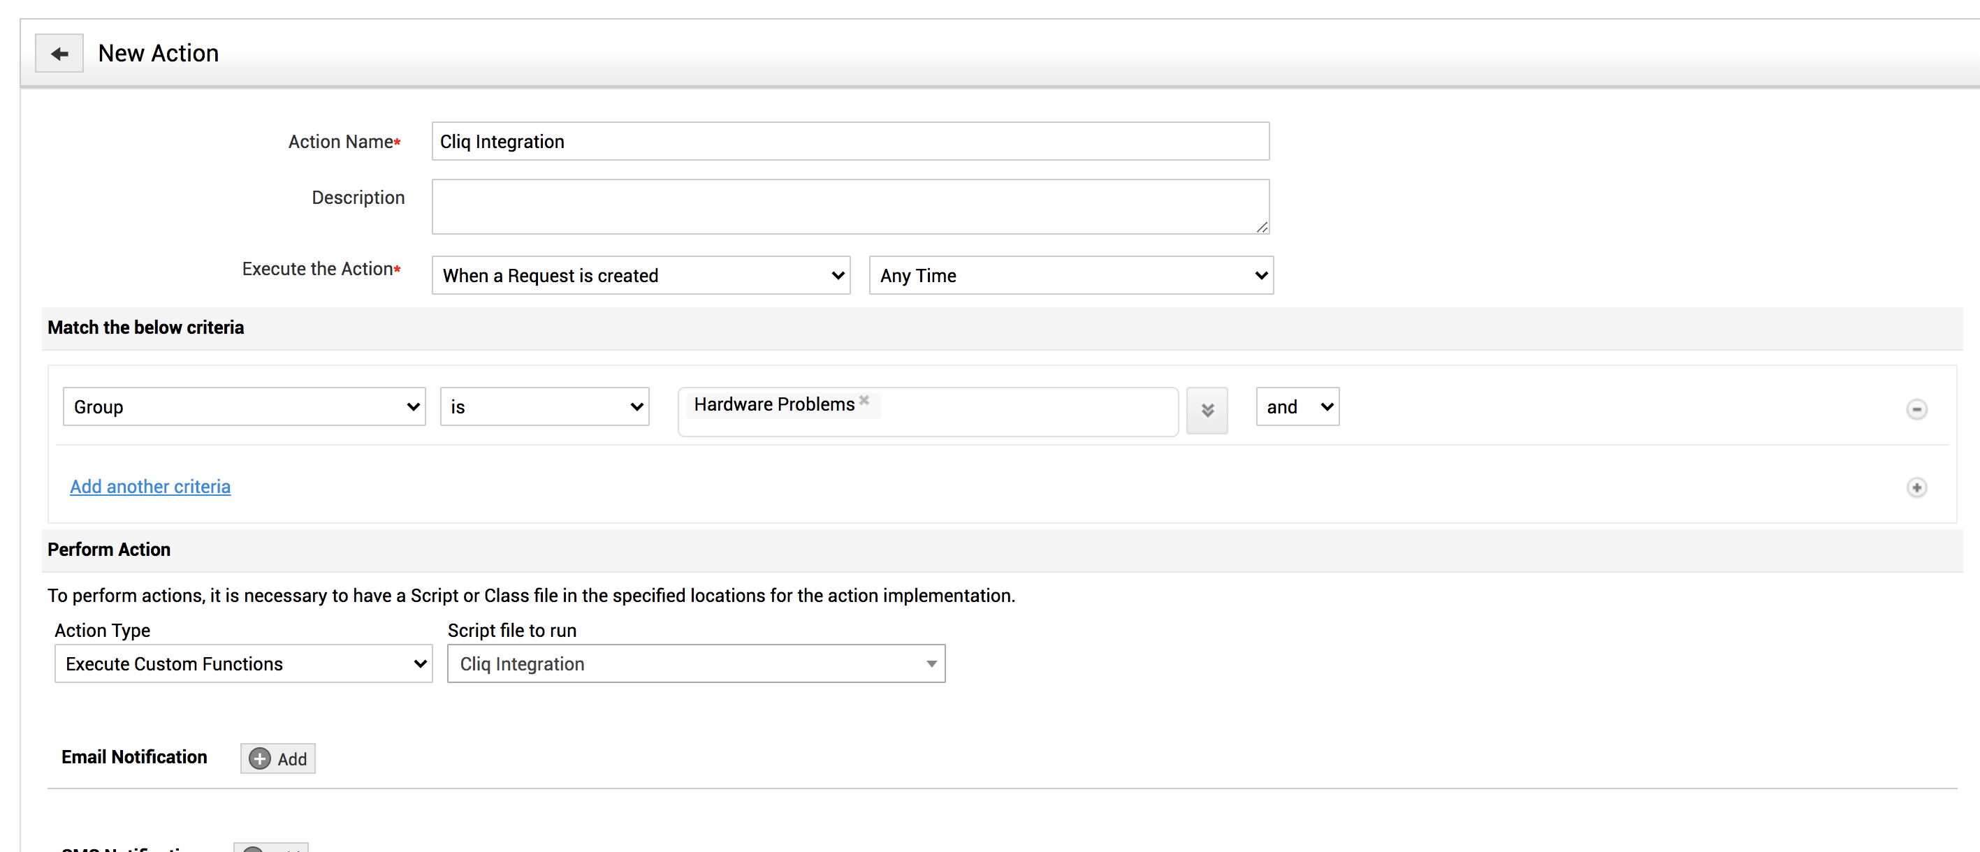
Task: Add an Email Notification
Action: pos(277,758)
